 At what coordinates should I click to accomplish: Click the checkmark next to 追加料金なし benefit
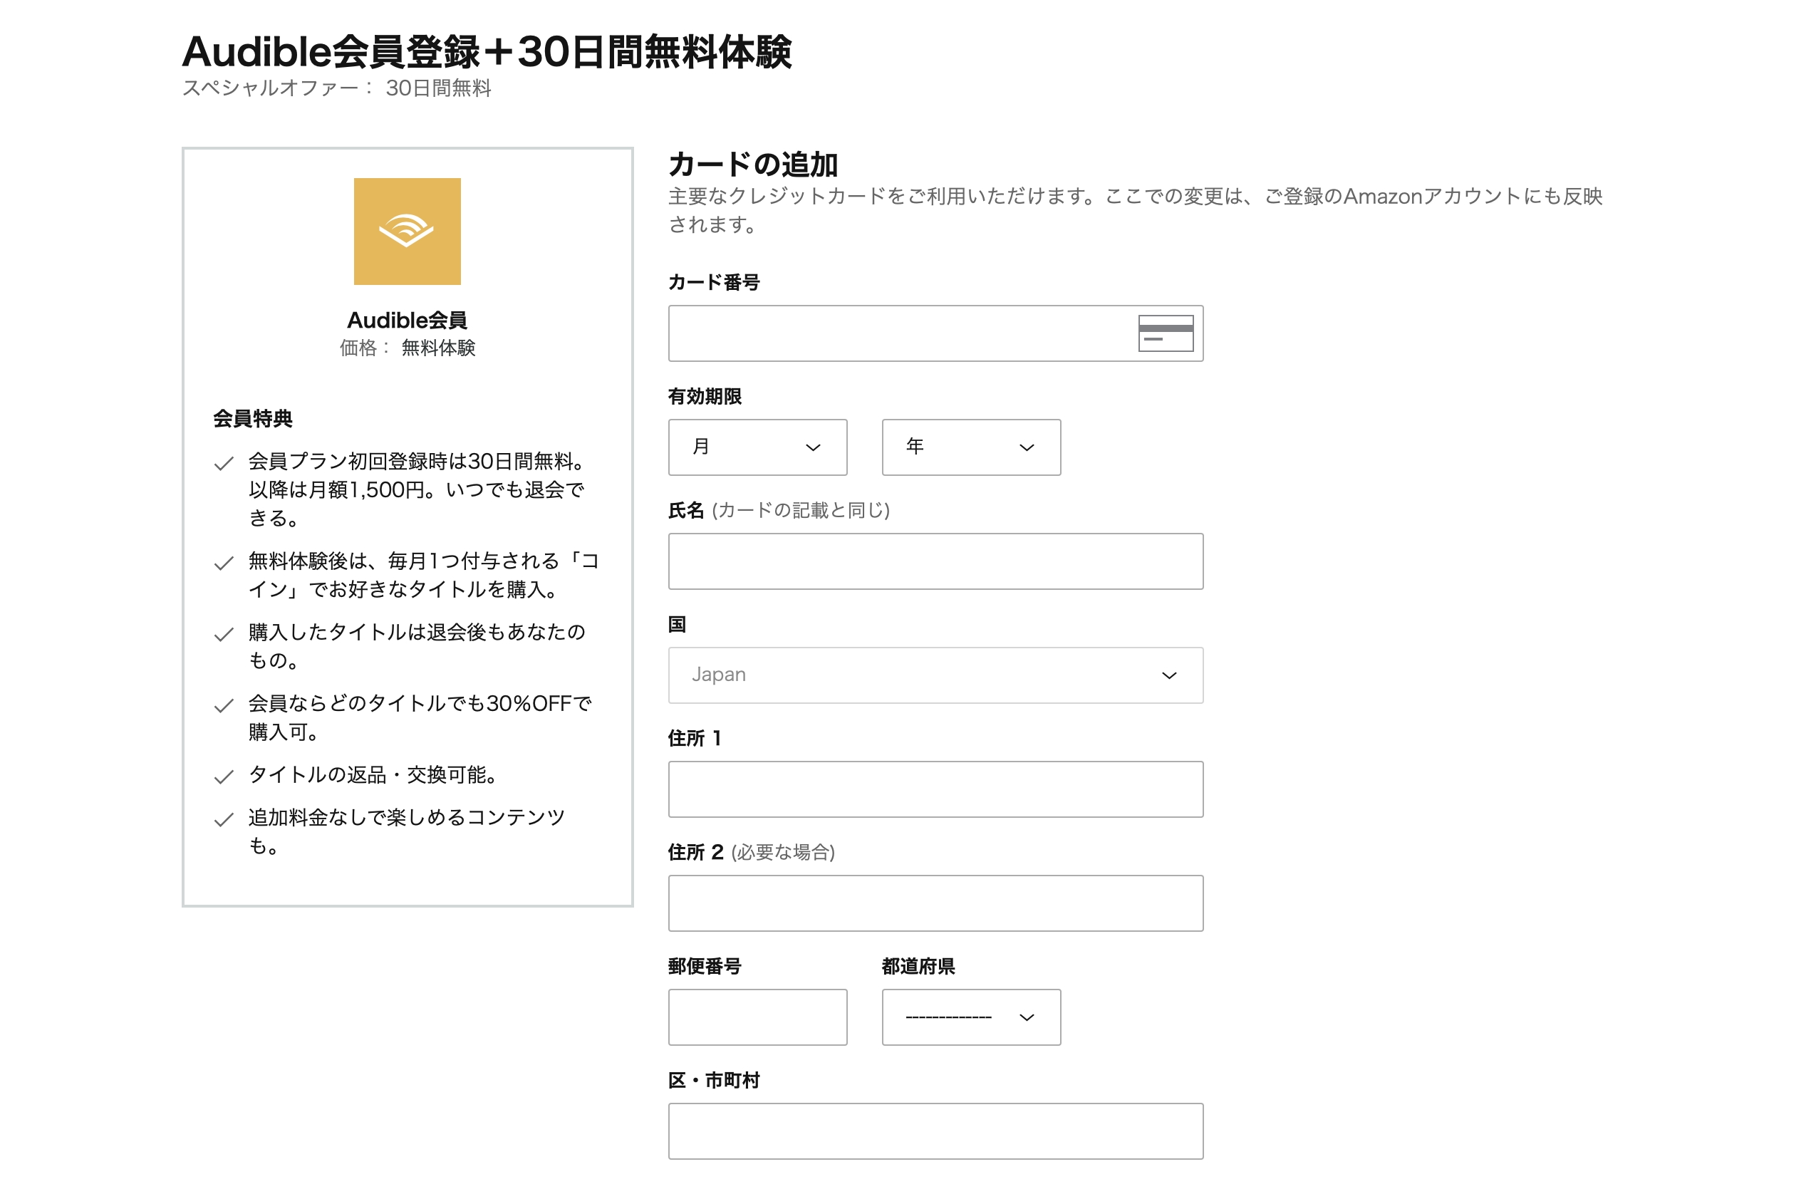(x=223, y=818)
